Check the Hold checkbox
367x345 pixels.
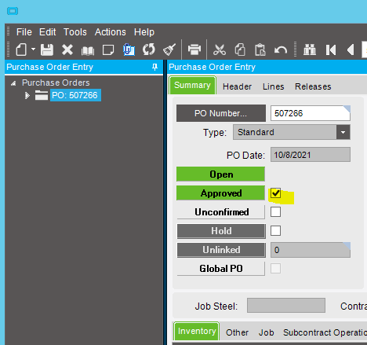point(275,231)
